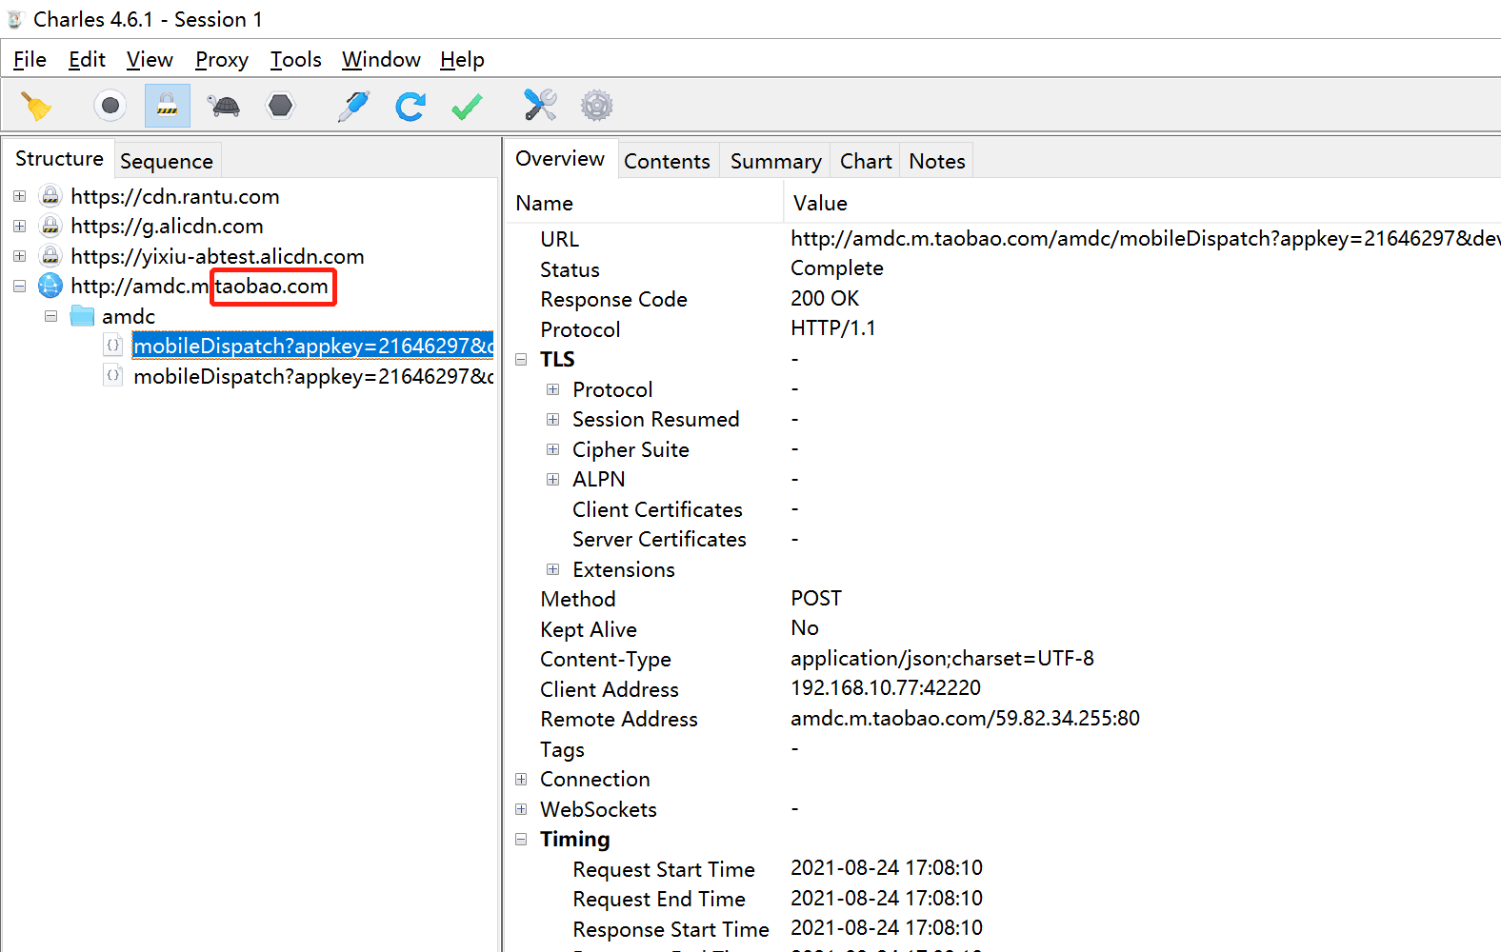Open settings with the gear icon
The height and width of the screenshot is (952, 1501).
pyautogui.click(x=597, y=106)
